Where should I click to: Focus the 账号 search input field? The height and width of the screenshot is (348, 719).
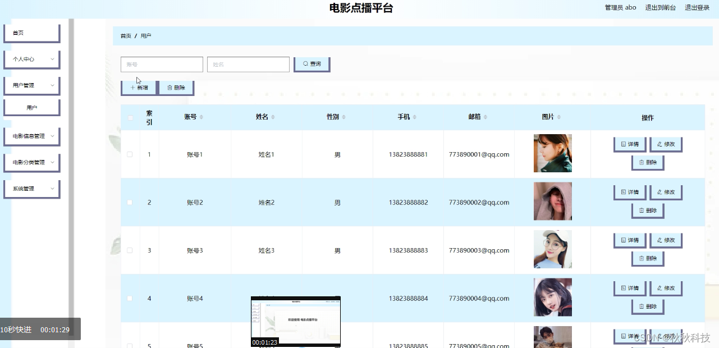tap(162, 65)
